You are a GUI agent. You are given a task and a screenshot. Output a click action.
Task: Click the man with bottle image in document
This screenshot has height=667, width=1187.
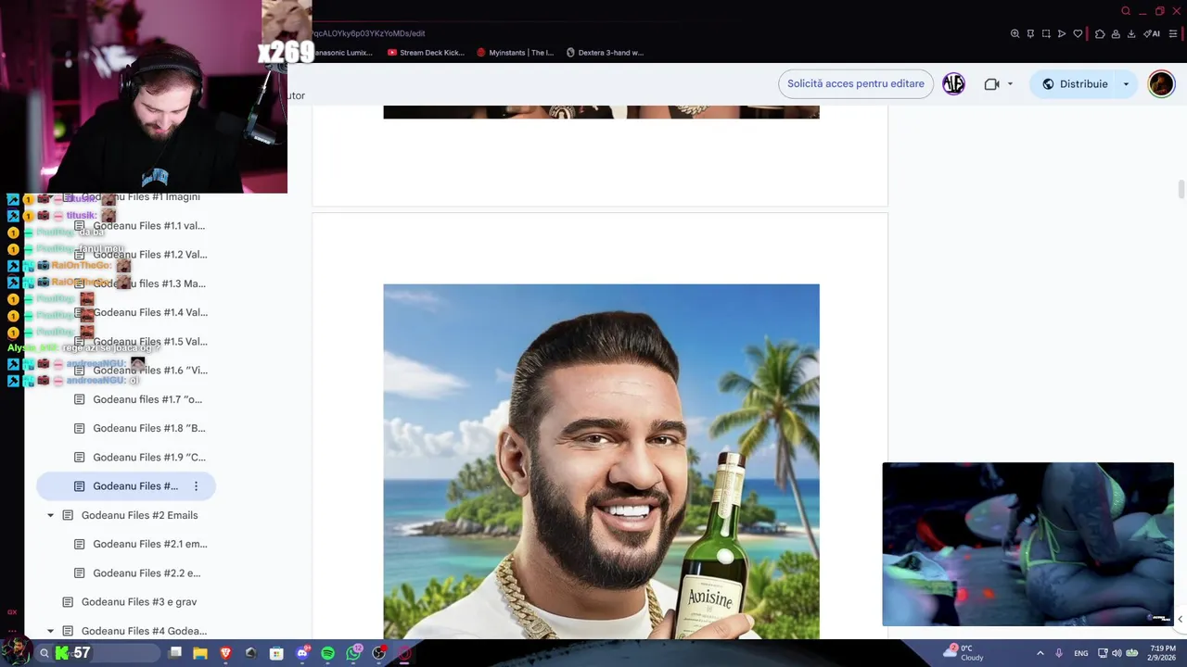[x=601, y=461]
